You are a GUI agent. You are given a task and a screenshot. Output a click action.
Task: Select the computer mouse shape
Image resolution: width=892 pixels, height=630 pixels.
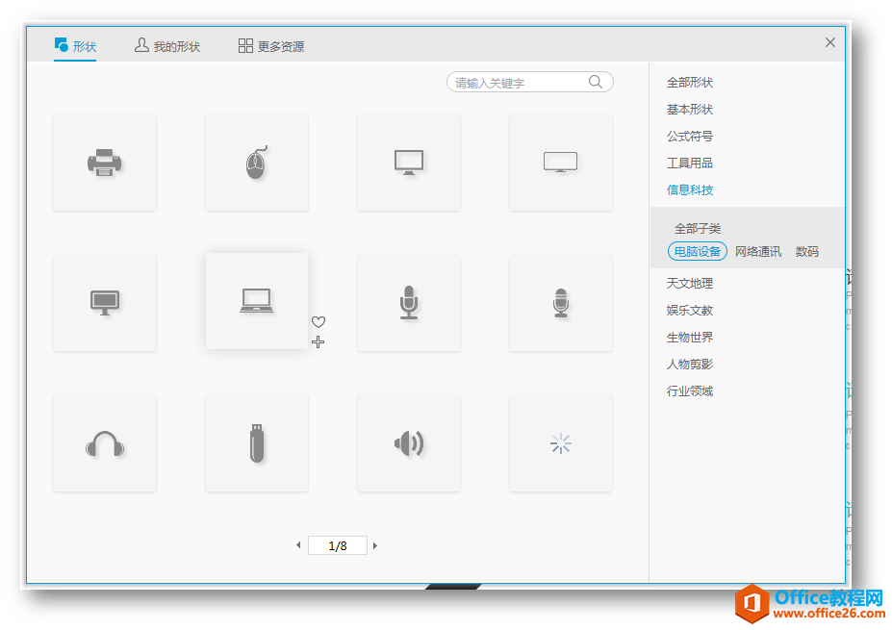coord(256,162)
